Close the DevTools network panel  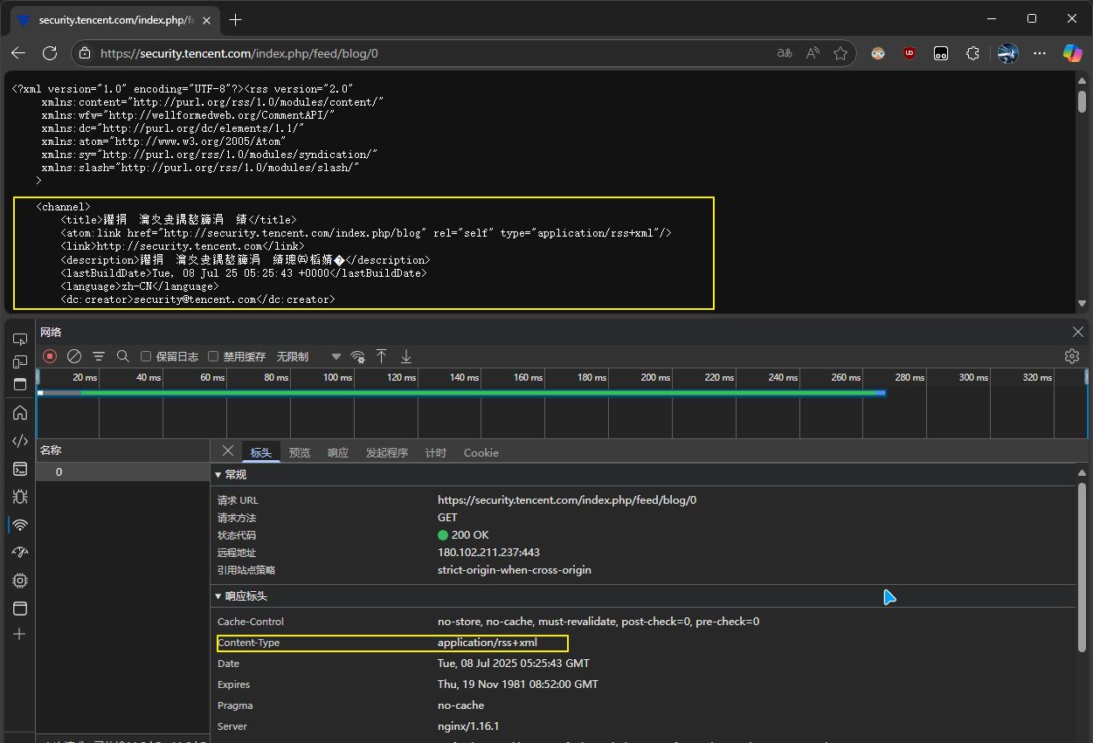coord(1078,332)
